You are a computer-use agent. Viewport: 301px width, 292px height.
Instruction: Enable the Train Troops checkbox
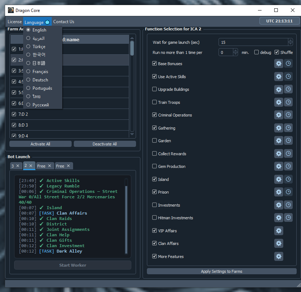pyautogui.click(x=154, y=102)
